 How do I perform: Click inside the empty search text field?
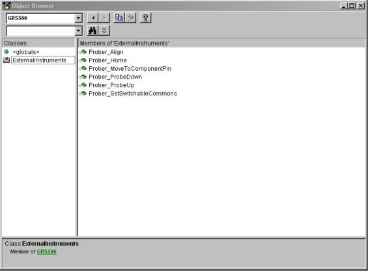coord(40,31)
